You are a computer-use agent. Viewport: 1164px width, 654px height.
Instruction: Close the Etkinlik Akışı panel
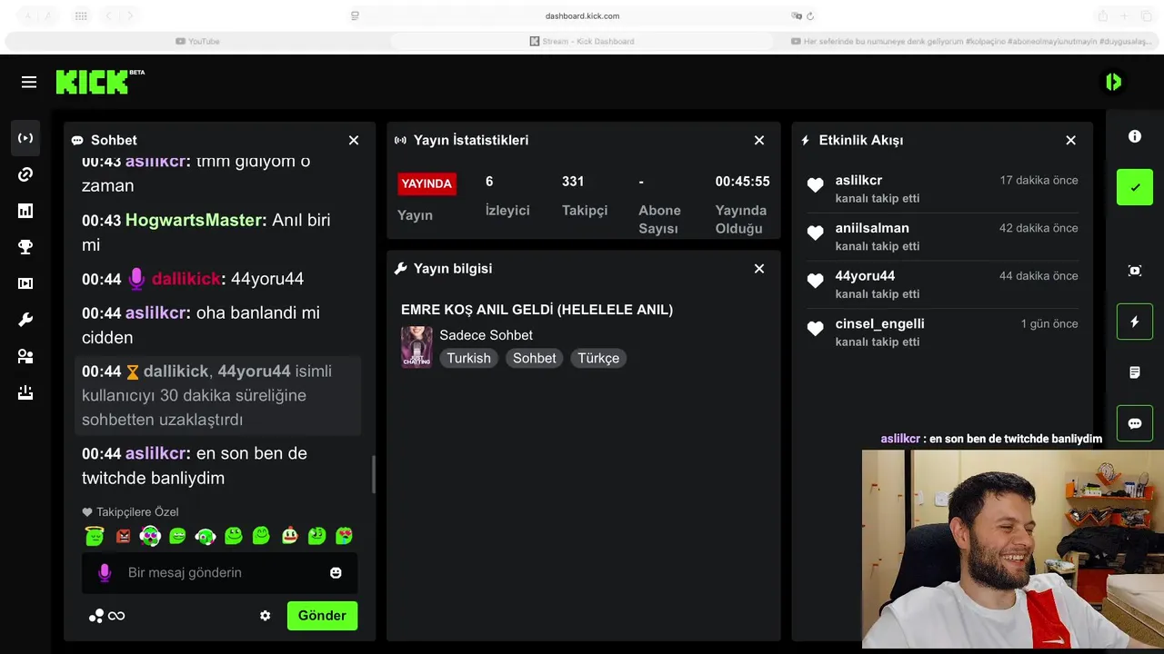click(x=1070, y=140)
